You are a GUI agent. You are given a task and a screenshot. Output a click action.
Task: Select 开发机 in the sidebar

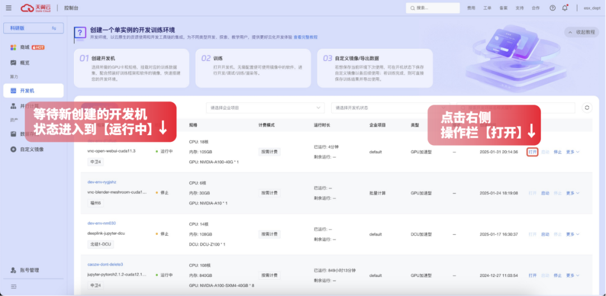(x=33, y=91)
